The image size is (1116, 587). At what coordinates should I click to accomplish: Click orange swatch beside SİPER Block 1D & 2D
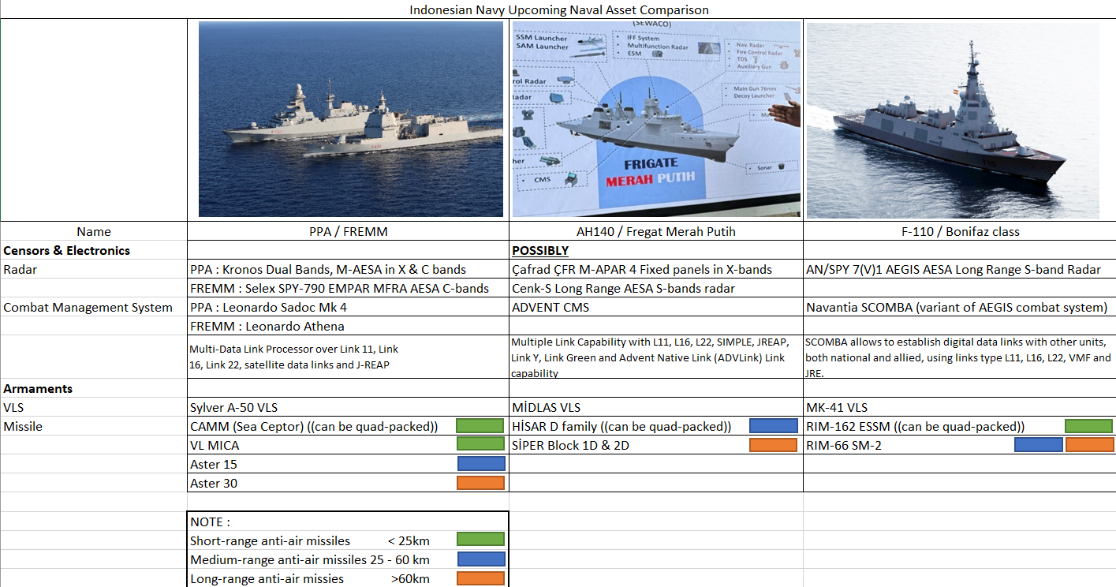point(773,445)
